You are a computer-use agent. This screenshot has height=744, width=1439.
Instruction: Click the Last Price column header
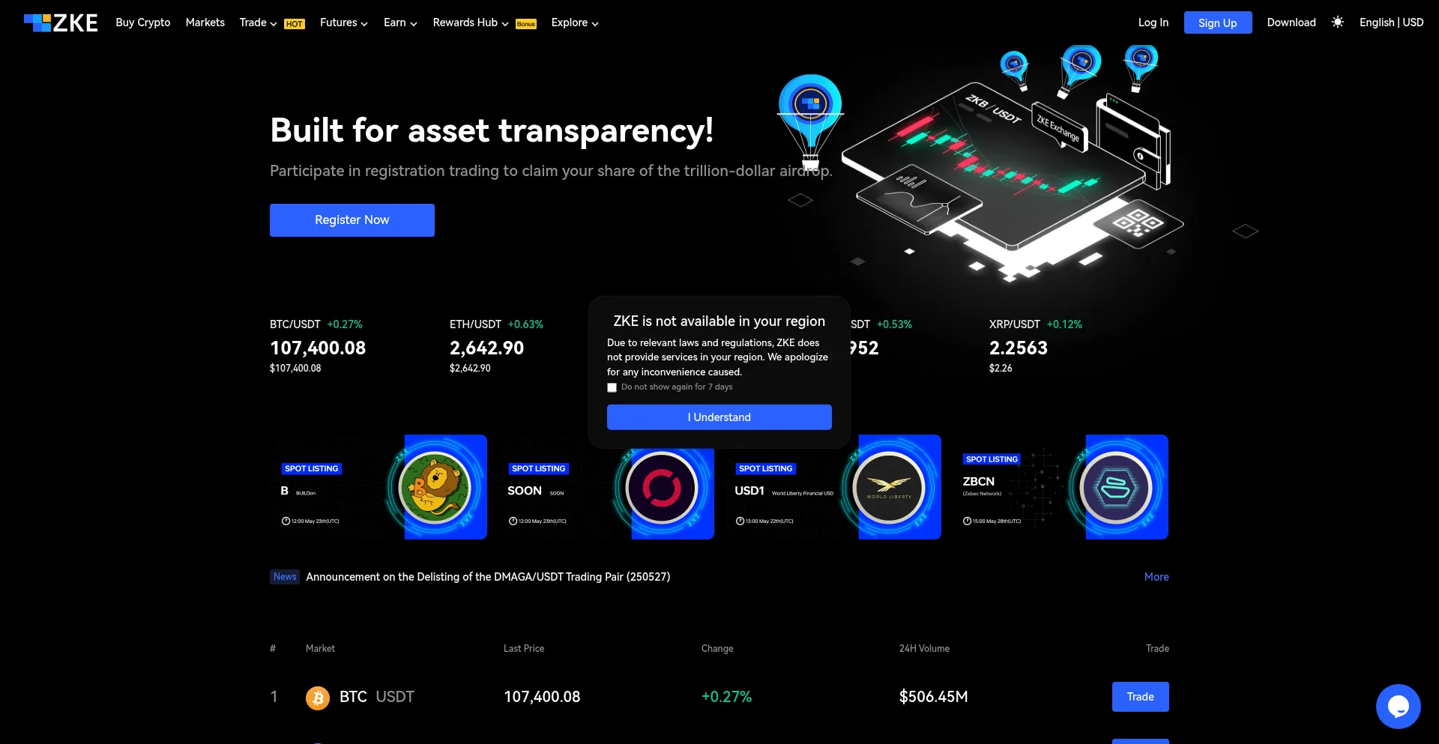524,649
